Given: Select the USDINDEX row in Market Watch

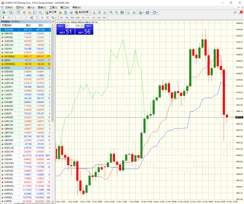Looking at the screenshot, I should [x=26, y=64].
